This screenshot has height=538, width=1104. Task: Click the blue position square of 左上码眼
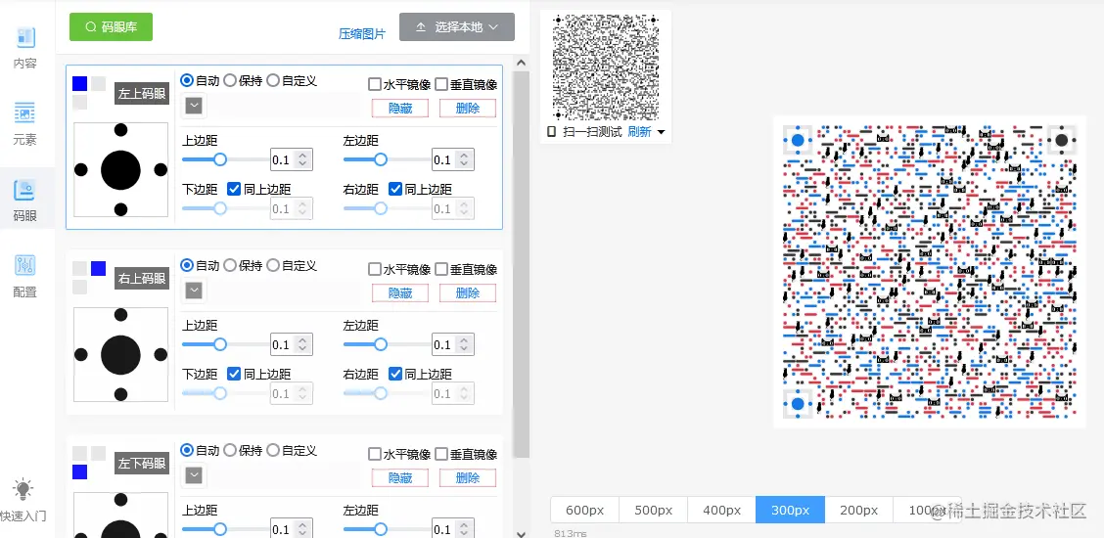point(79,84)
